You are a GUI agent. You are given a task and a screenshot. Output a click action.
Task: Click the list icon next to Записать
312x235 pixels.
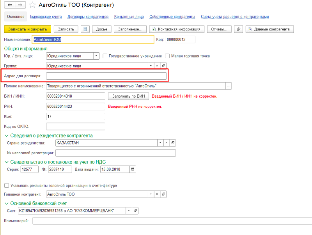tap(85, 29)
